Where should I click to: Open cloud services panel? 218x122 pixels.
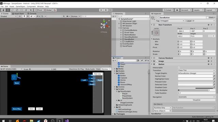pyautogui.click(x=177, y=10)
